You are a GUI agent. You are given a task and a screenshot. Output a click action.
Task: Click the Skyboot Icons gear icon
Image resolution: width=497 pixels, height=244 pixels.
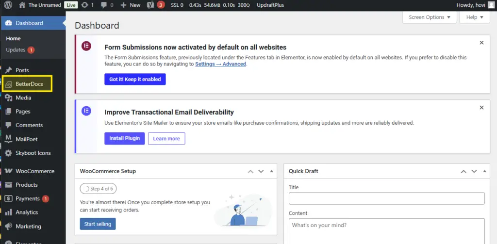[x=9, y=153]
